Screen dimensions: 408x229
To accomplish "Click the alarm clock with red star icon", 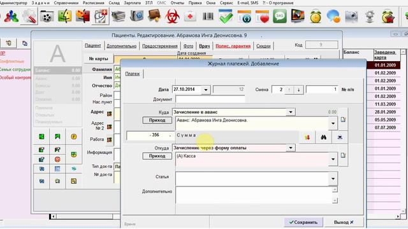I will coord(388,17).
